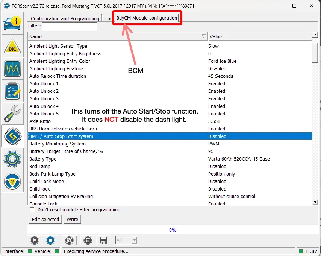Click the Value column header
The image size is (321, 256).
[260, 36]
